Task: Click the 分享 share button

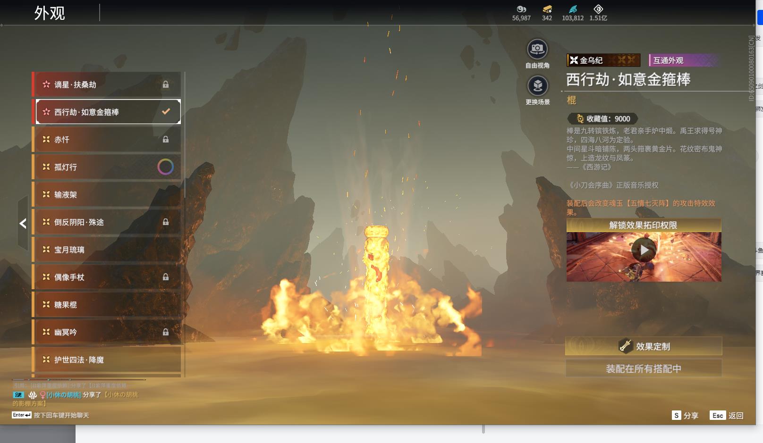Action: coord(685,415)
